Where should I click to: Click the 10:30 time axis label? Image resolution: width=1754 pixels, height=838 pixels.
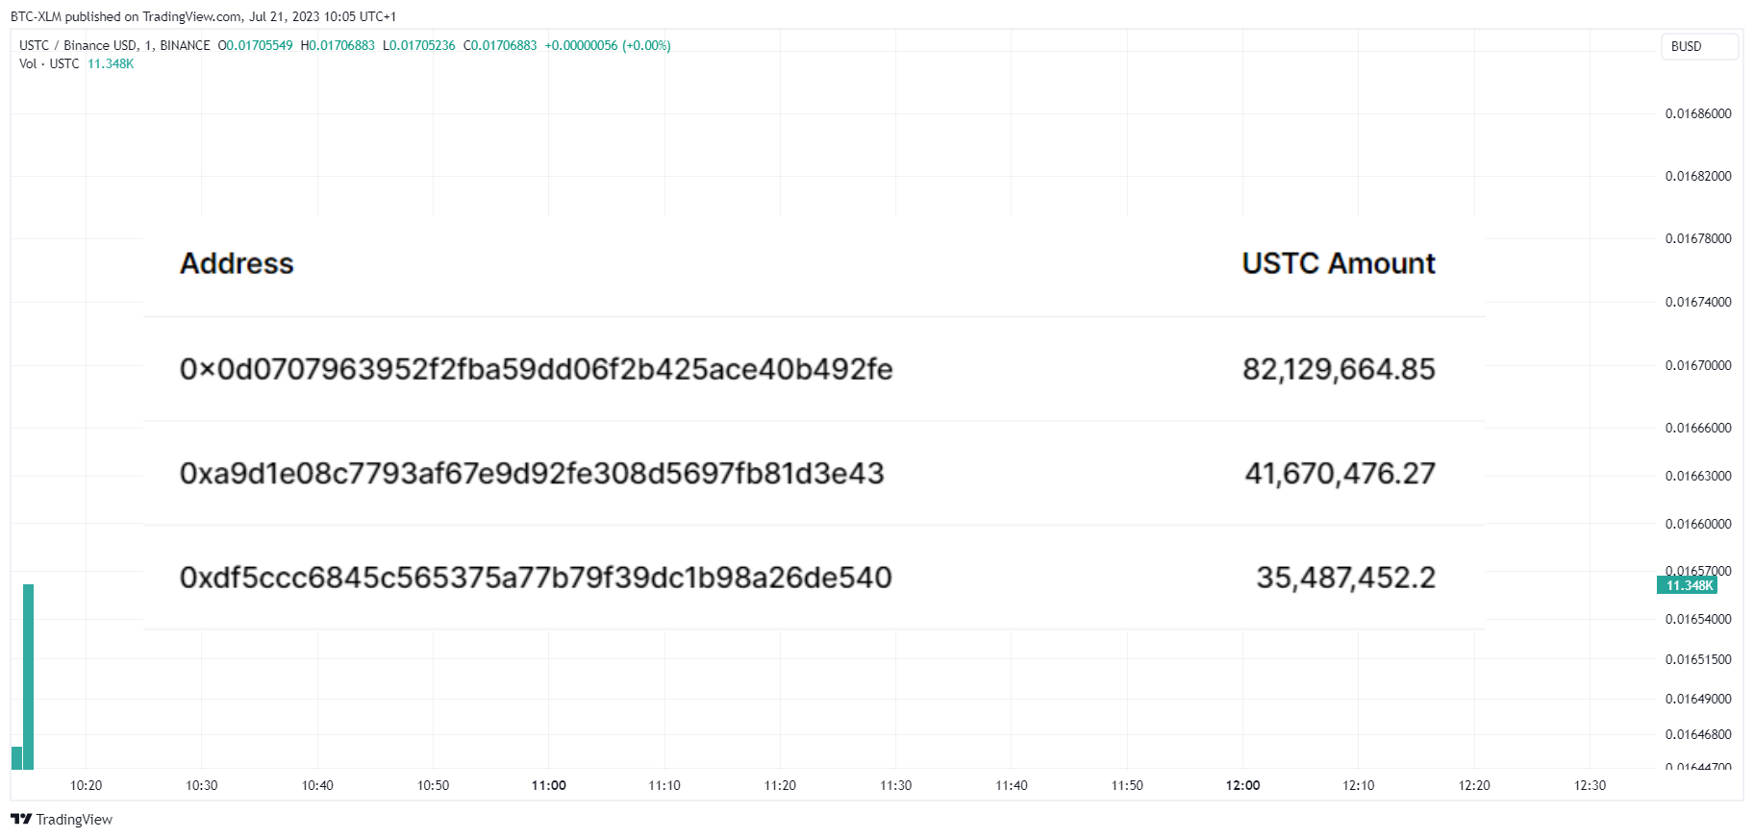click(x=202, y=785)
